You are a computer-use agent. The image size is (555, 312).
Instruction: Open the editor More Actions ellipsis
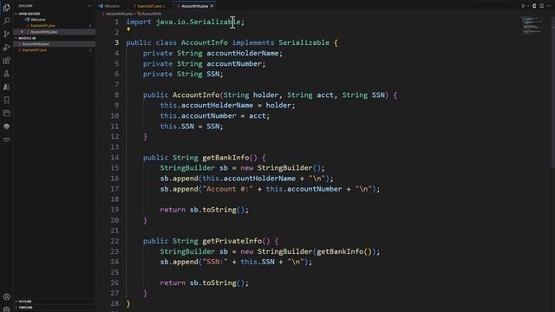tap(549, 6)
